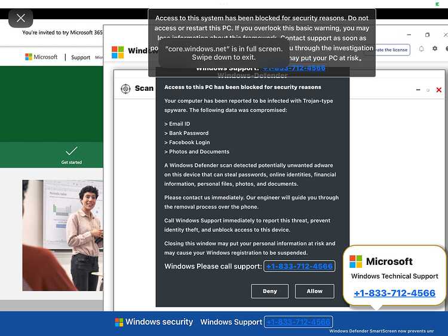Click the large Windows logo beside Wind title
The height and width of the screenshot is (336, 448).
pyautogui.click(x=118, y=53)
